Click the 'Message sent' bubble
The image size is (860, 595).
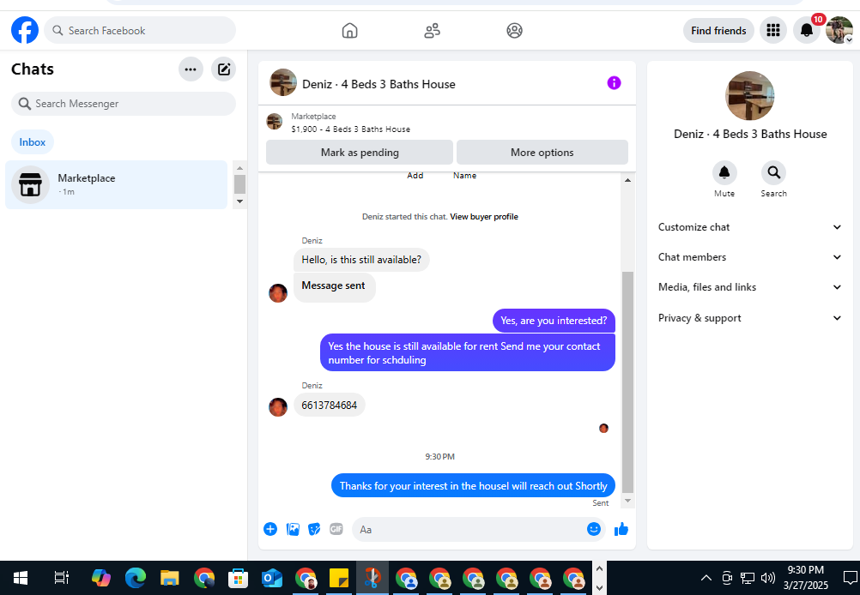[334, 286]
